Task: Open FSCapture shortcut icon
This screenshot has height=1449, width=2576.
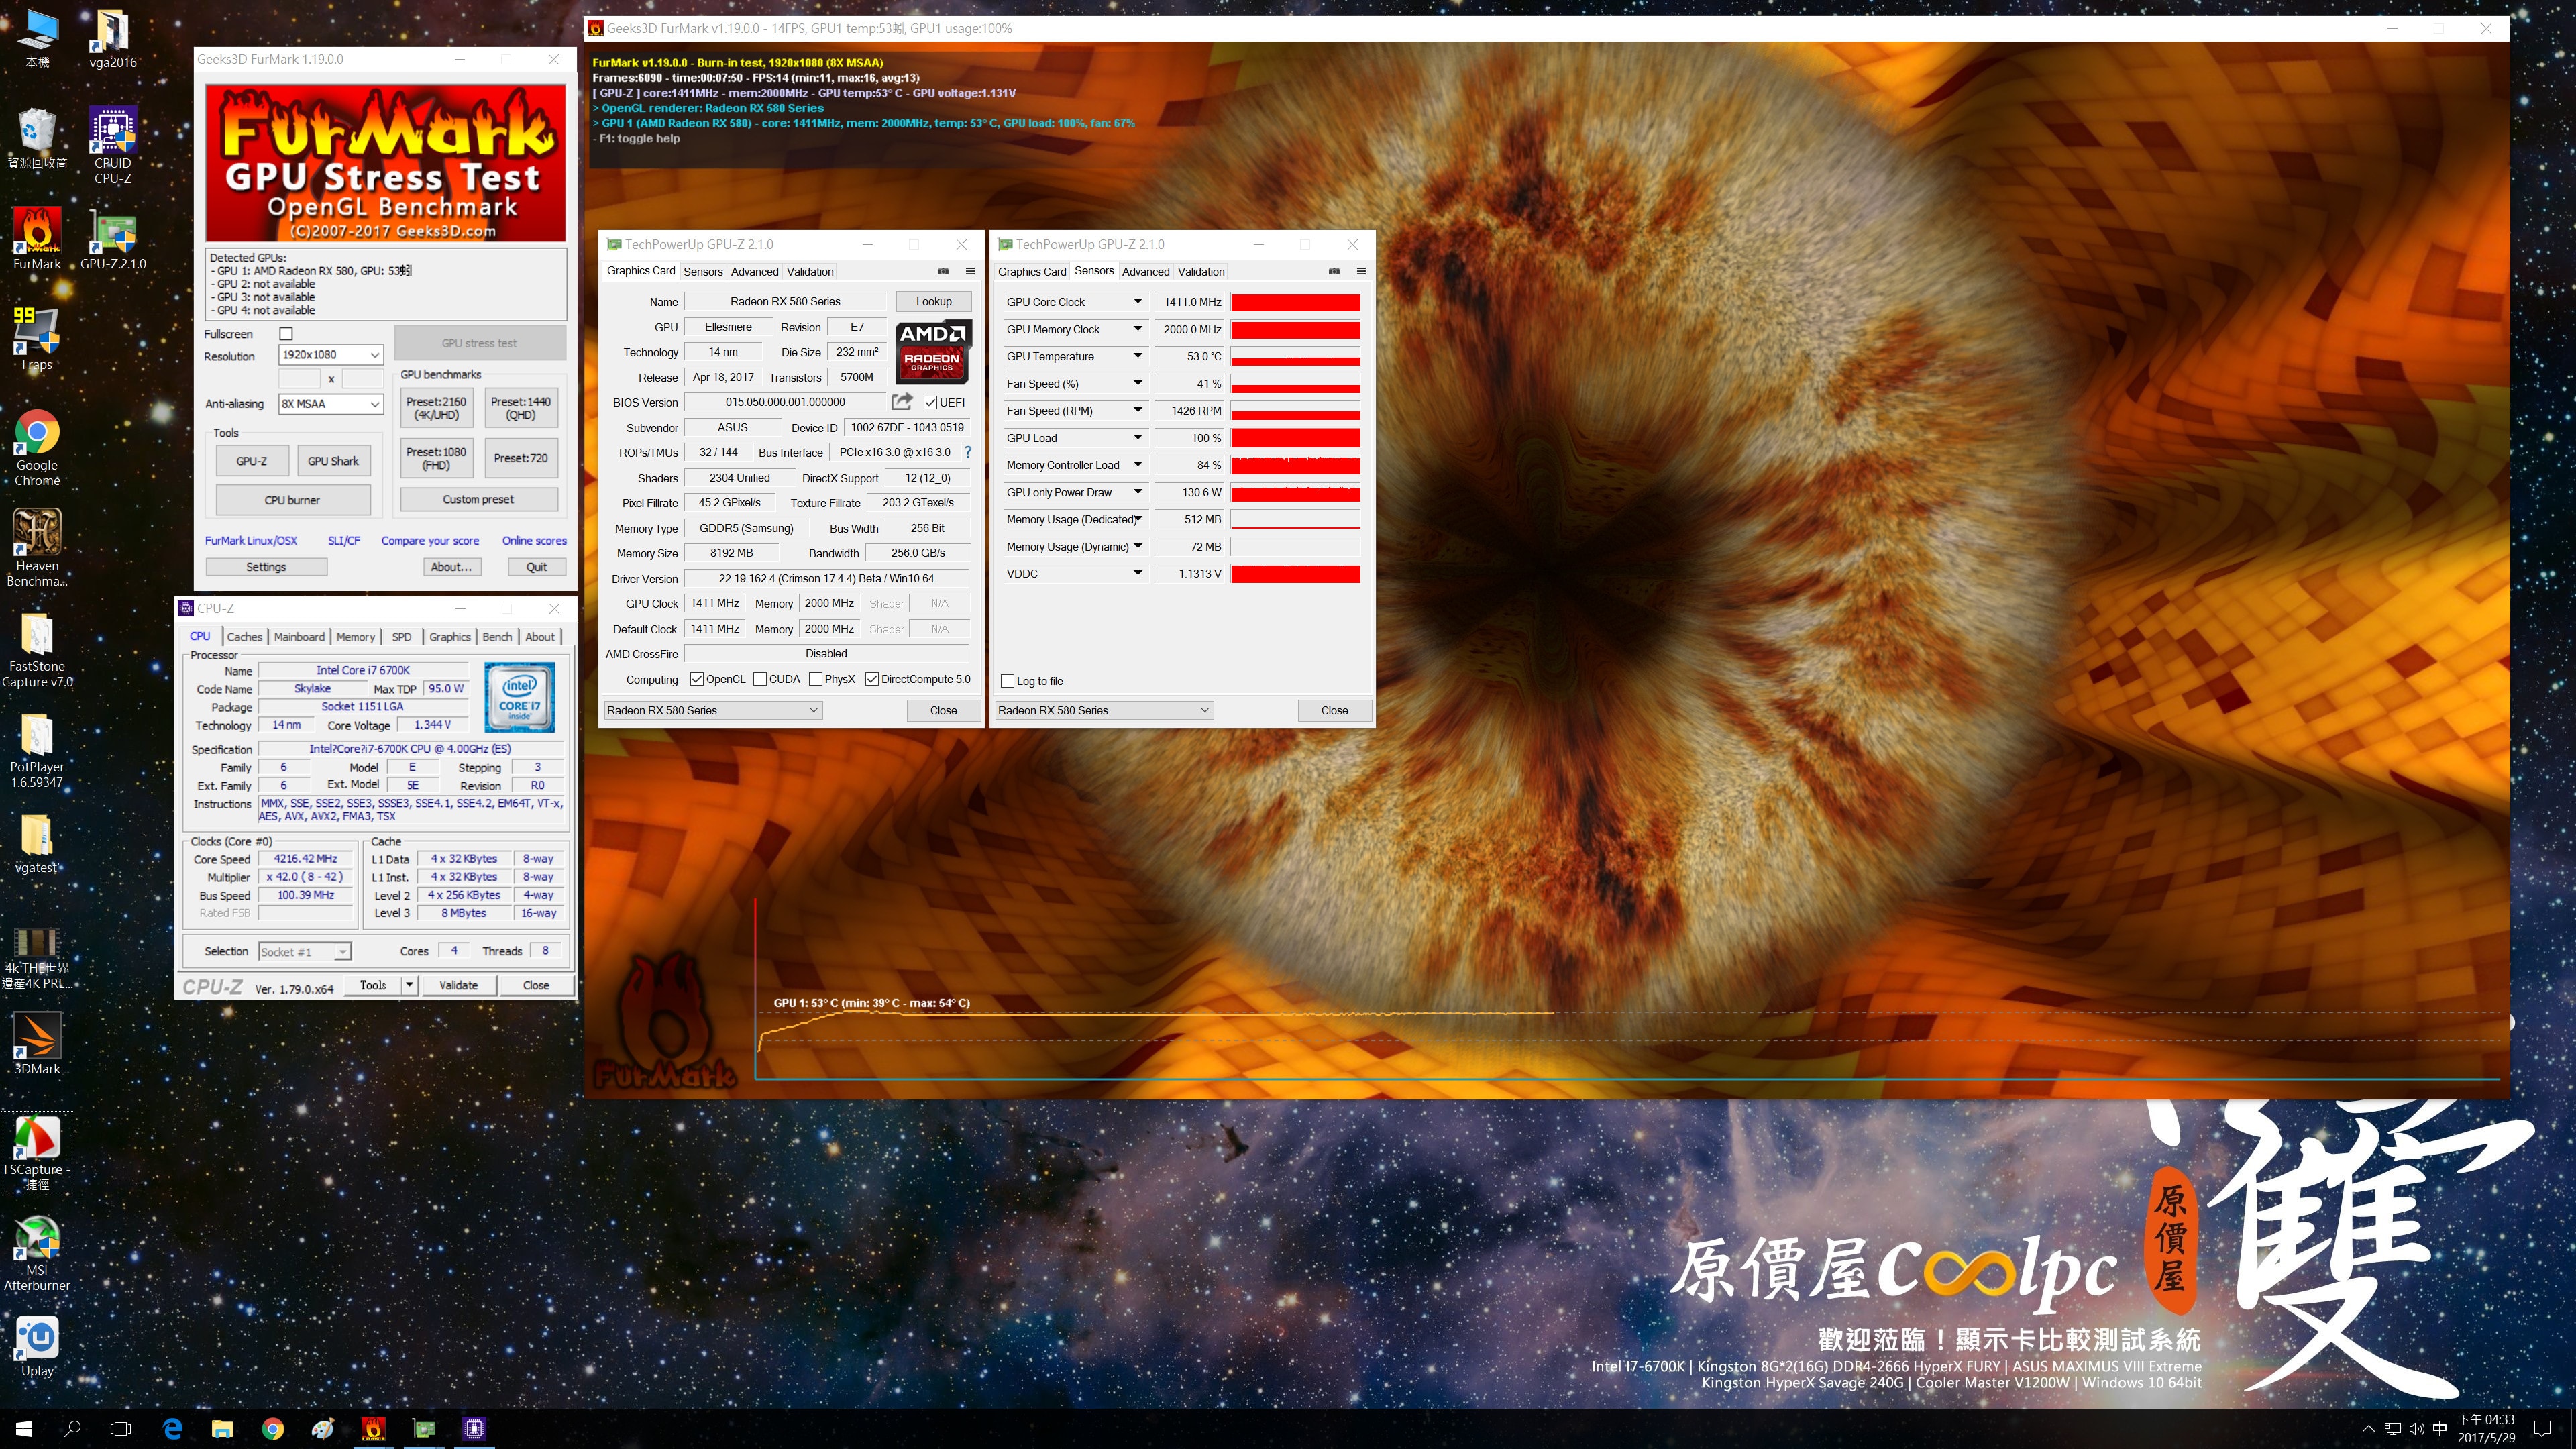Action: click(x=37, y=1151)
